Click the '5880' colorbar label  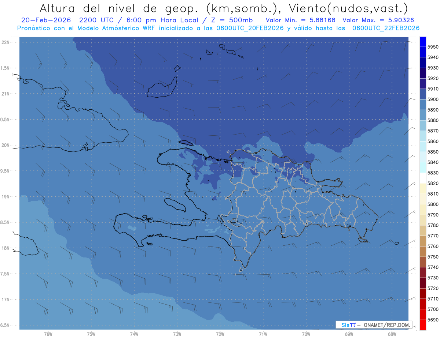pos(433,120)
